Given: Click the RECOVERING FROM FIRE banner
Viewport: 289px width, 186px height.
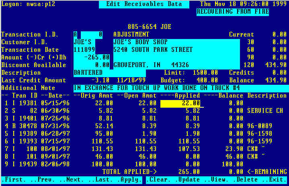Looking at the screenshot, I should (x=233, y=12).
